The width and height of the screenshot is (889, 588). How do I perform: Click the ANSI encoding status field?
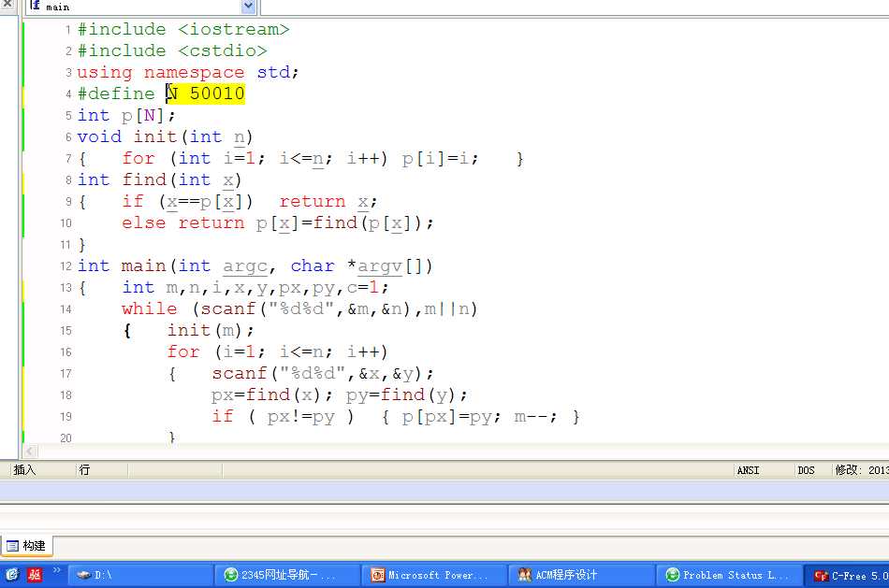click(748, 470)
